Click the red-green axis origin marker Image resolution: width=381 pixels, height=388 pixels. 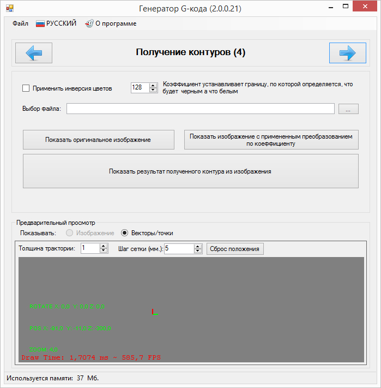click(x=155, y=312)
